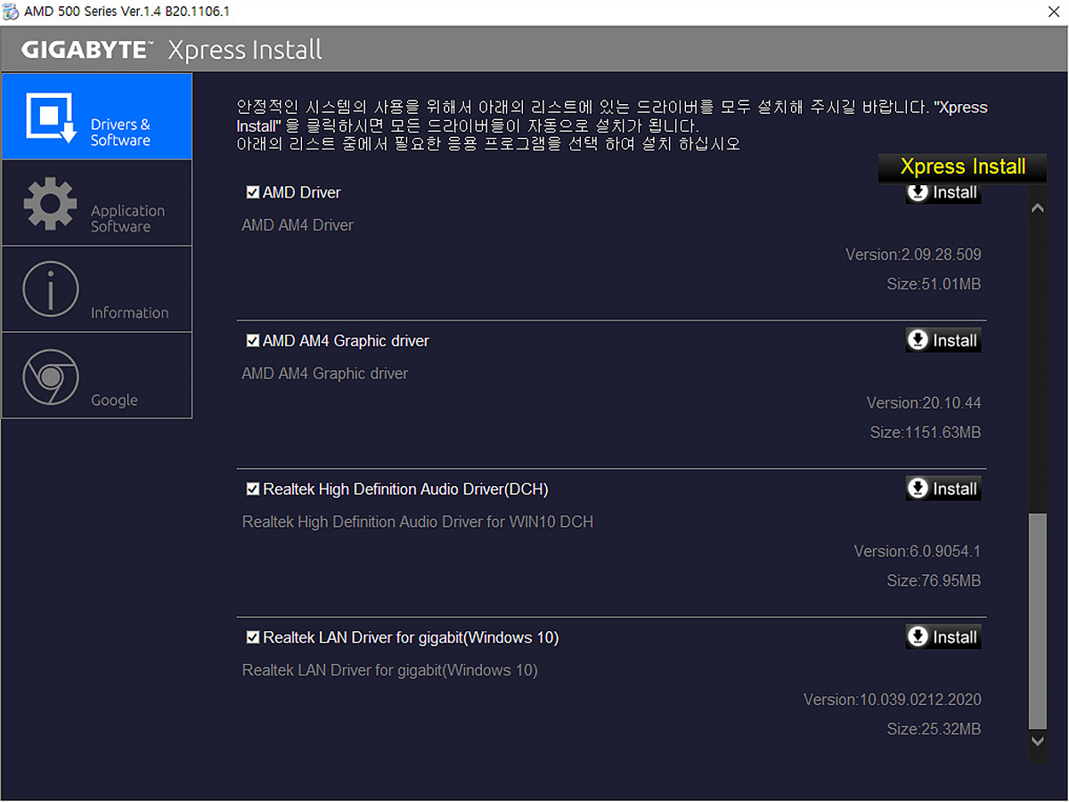
Task: Click the Information circle icon
Action: (51, 289)
